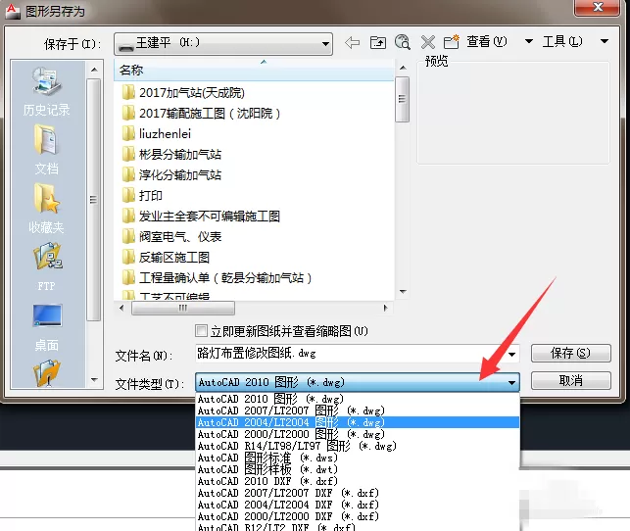Open the 收藏夹 sidebar location
630x531 pixels.
pyautogui.click(x=47, y=209)
